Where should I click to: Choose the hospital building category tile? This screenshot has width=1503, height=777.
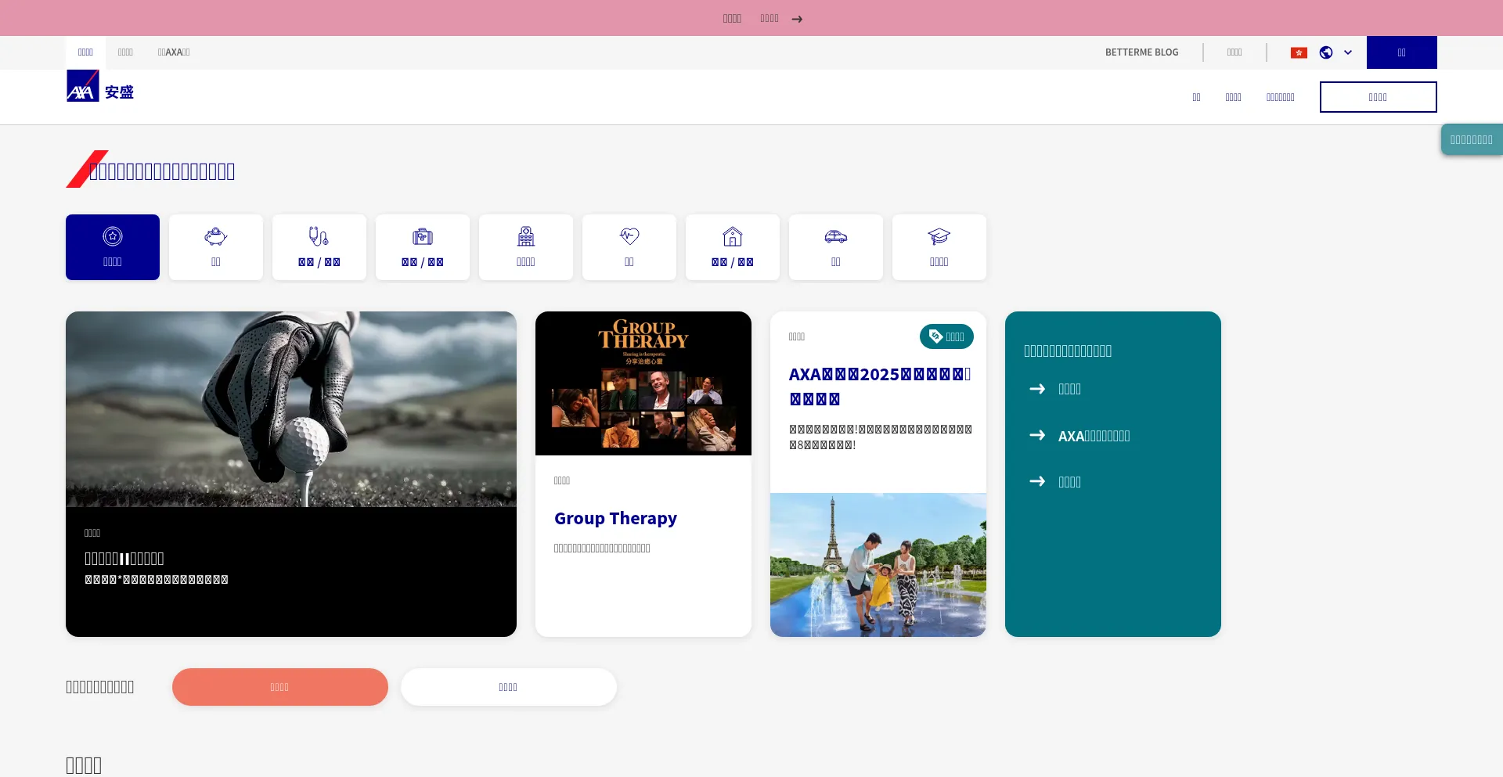click(526, 247)
